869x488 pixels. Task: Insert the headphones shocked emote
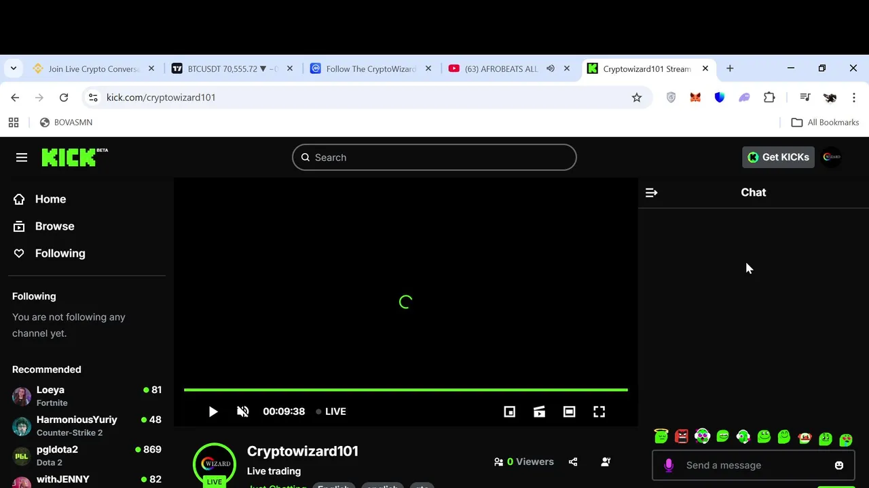[x=702, y=436]
